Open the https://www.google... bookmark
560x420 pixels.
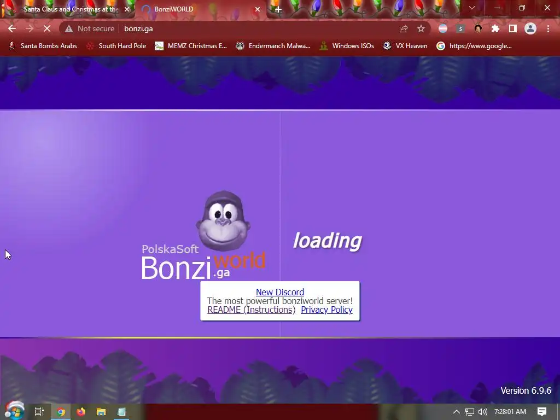click(474, 46)
